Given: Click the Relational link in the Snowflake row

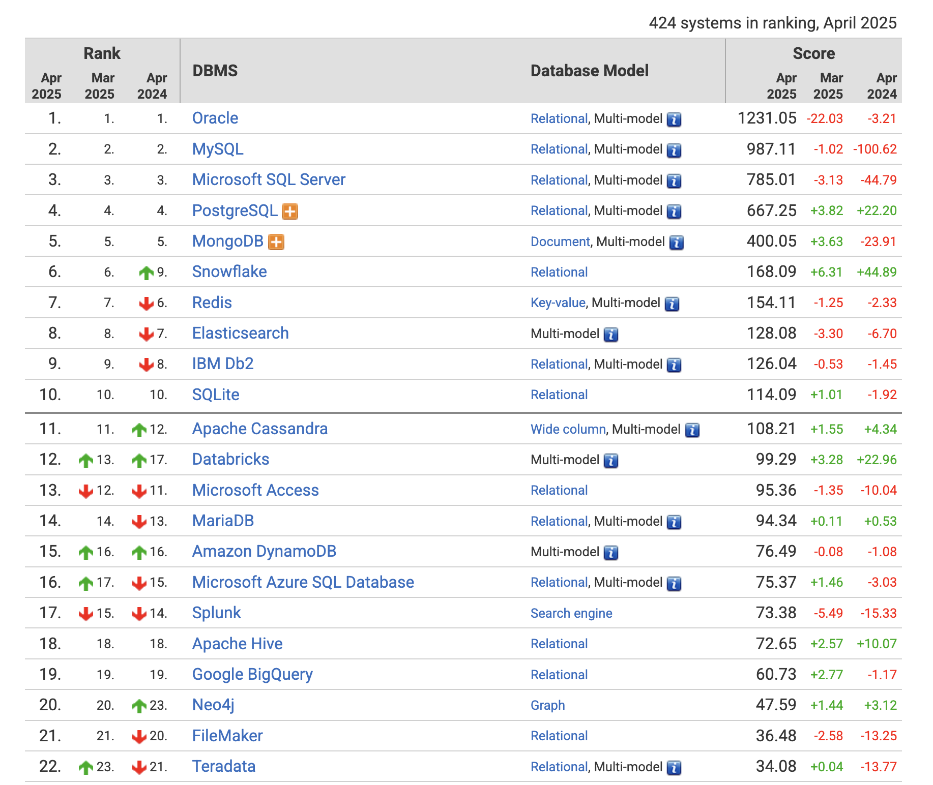Looking at the screenshot, I should click(559, 272).
